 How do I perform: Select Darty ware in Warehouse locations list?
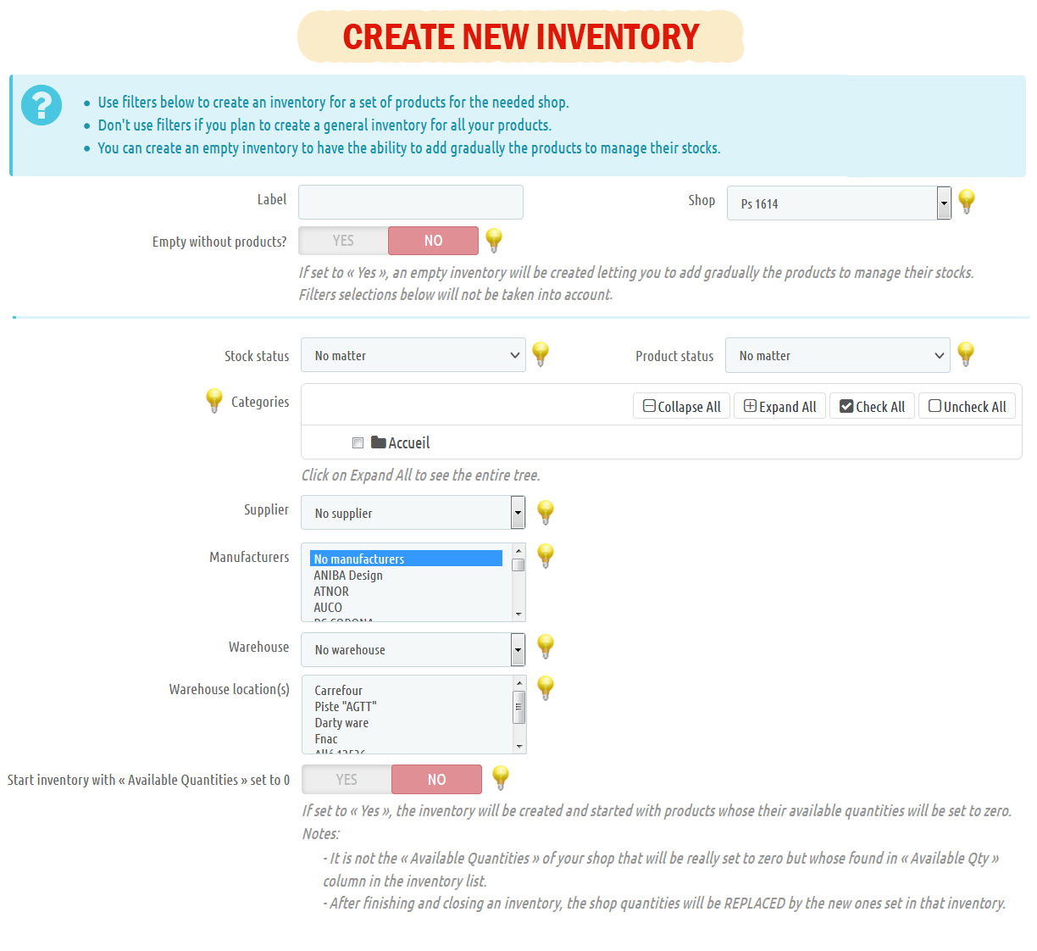[341, 723]
